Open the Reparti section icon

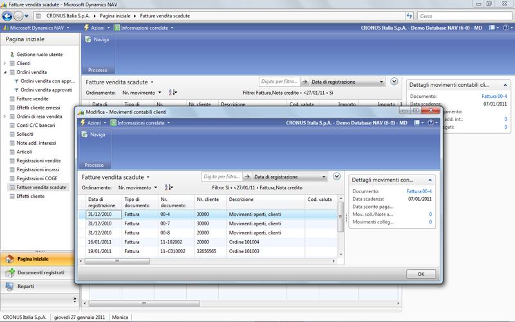click(10, 287)
